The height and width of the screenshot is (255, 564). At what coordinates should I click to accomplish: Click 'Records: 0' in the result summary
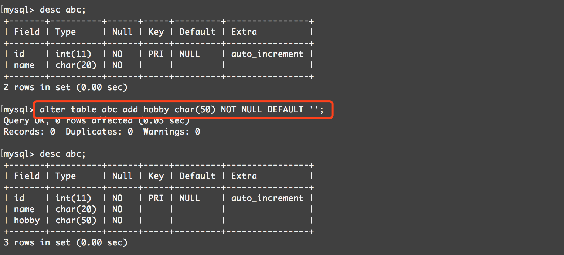pyautogui.click(x=29, y=132)
